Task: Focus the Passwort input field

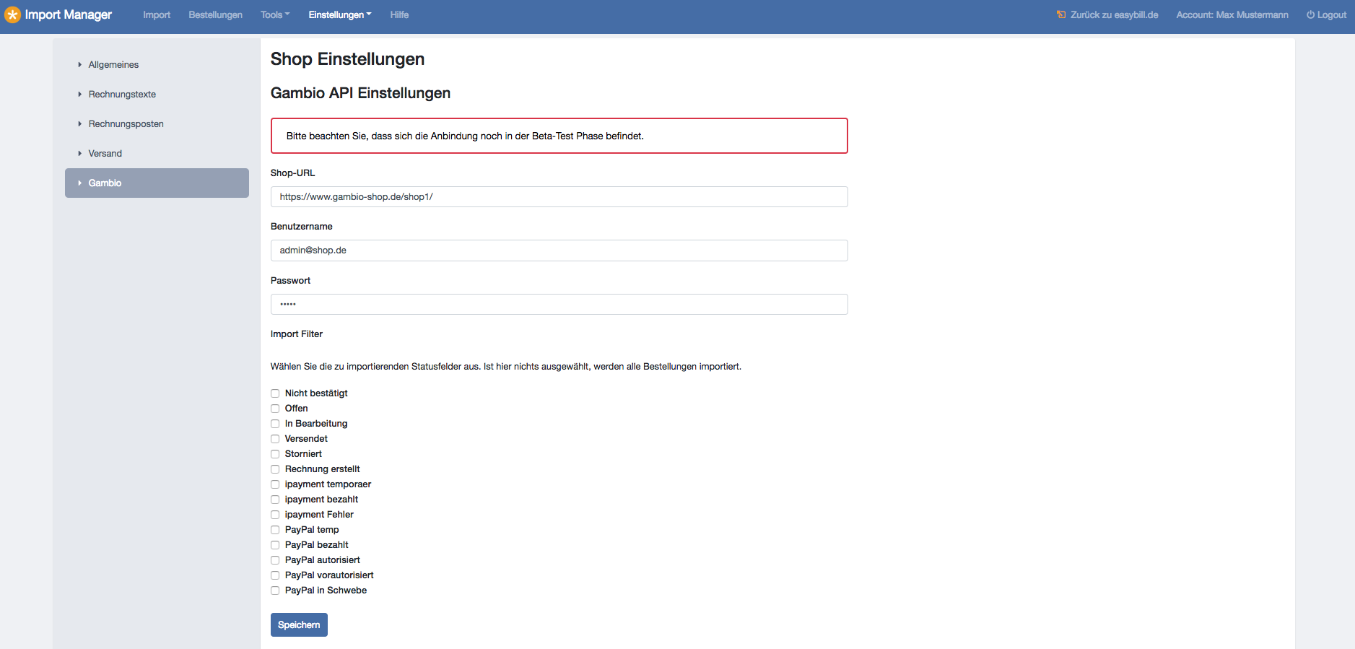Action: [x=559, y=305]
